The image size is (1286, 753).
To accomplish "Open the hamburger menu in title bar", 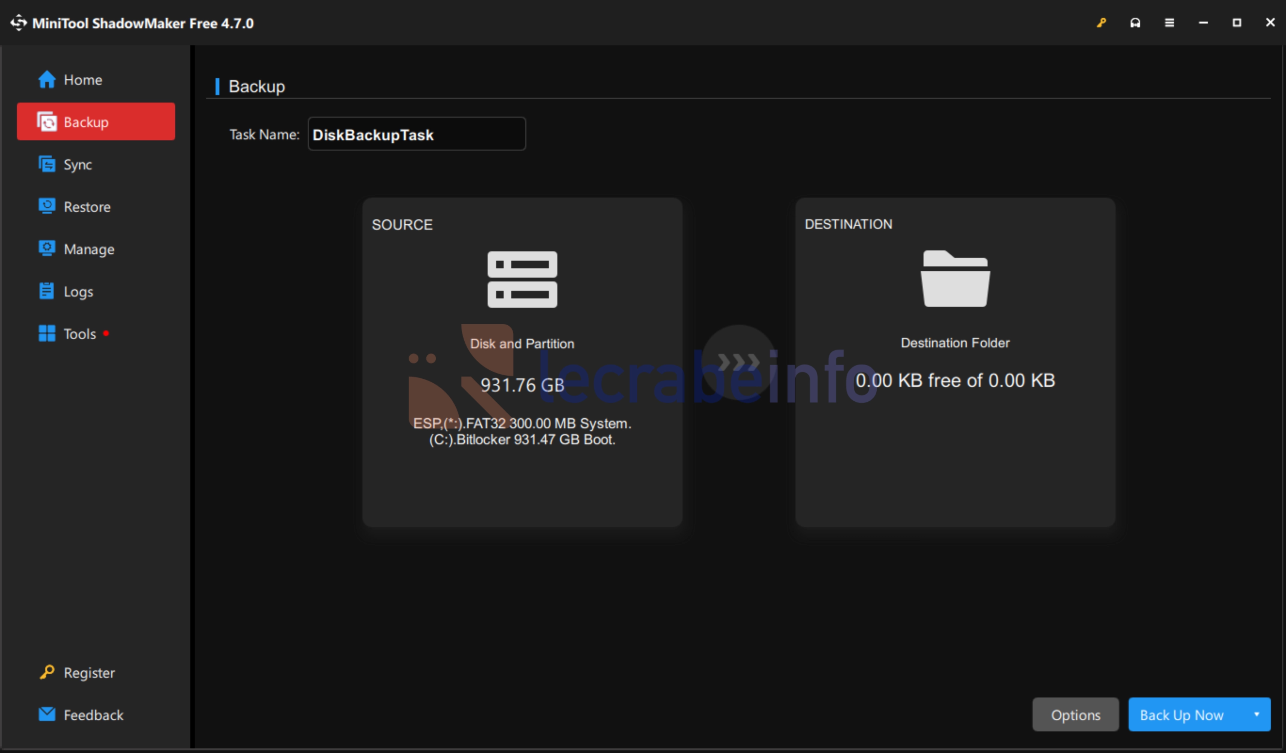I will click(x=1169, y=23).
